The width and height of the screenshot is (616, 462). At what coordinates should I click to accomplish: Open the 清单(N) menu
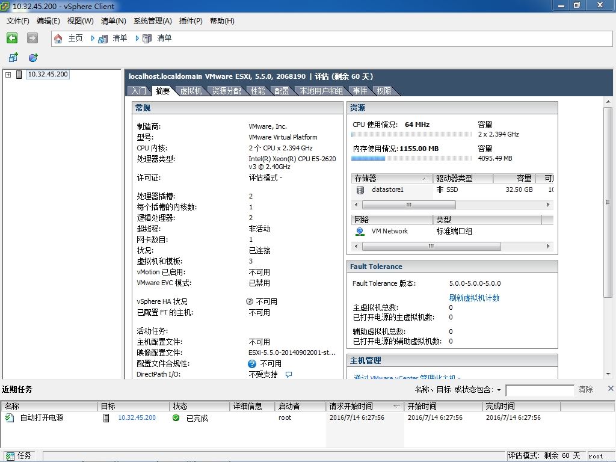click(114, 21)
